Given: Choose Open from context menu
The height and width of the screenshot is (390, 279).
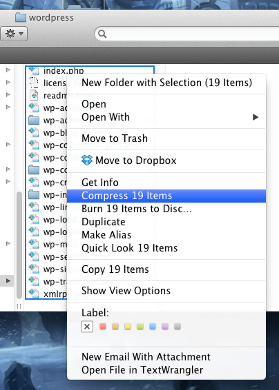Looking at the screenshot, I should pos(166,104).
